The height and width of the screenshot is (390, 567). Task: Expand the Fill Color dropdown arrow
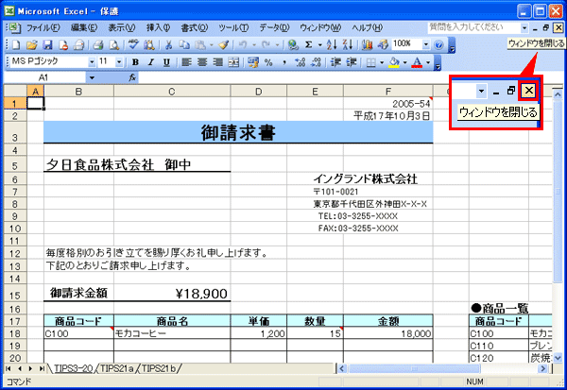(x=405, y=62)
